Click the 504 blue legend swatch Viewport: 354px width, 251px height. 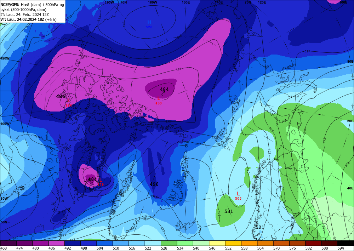tap(104, 243)
